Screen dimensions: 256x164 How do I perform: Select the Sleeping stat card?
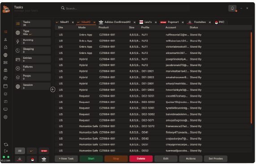click(33, 50)
